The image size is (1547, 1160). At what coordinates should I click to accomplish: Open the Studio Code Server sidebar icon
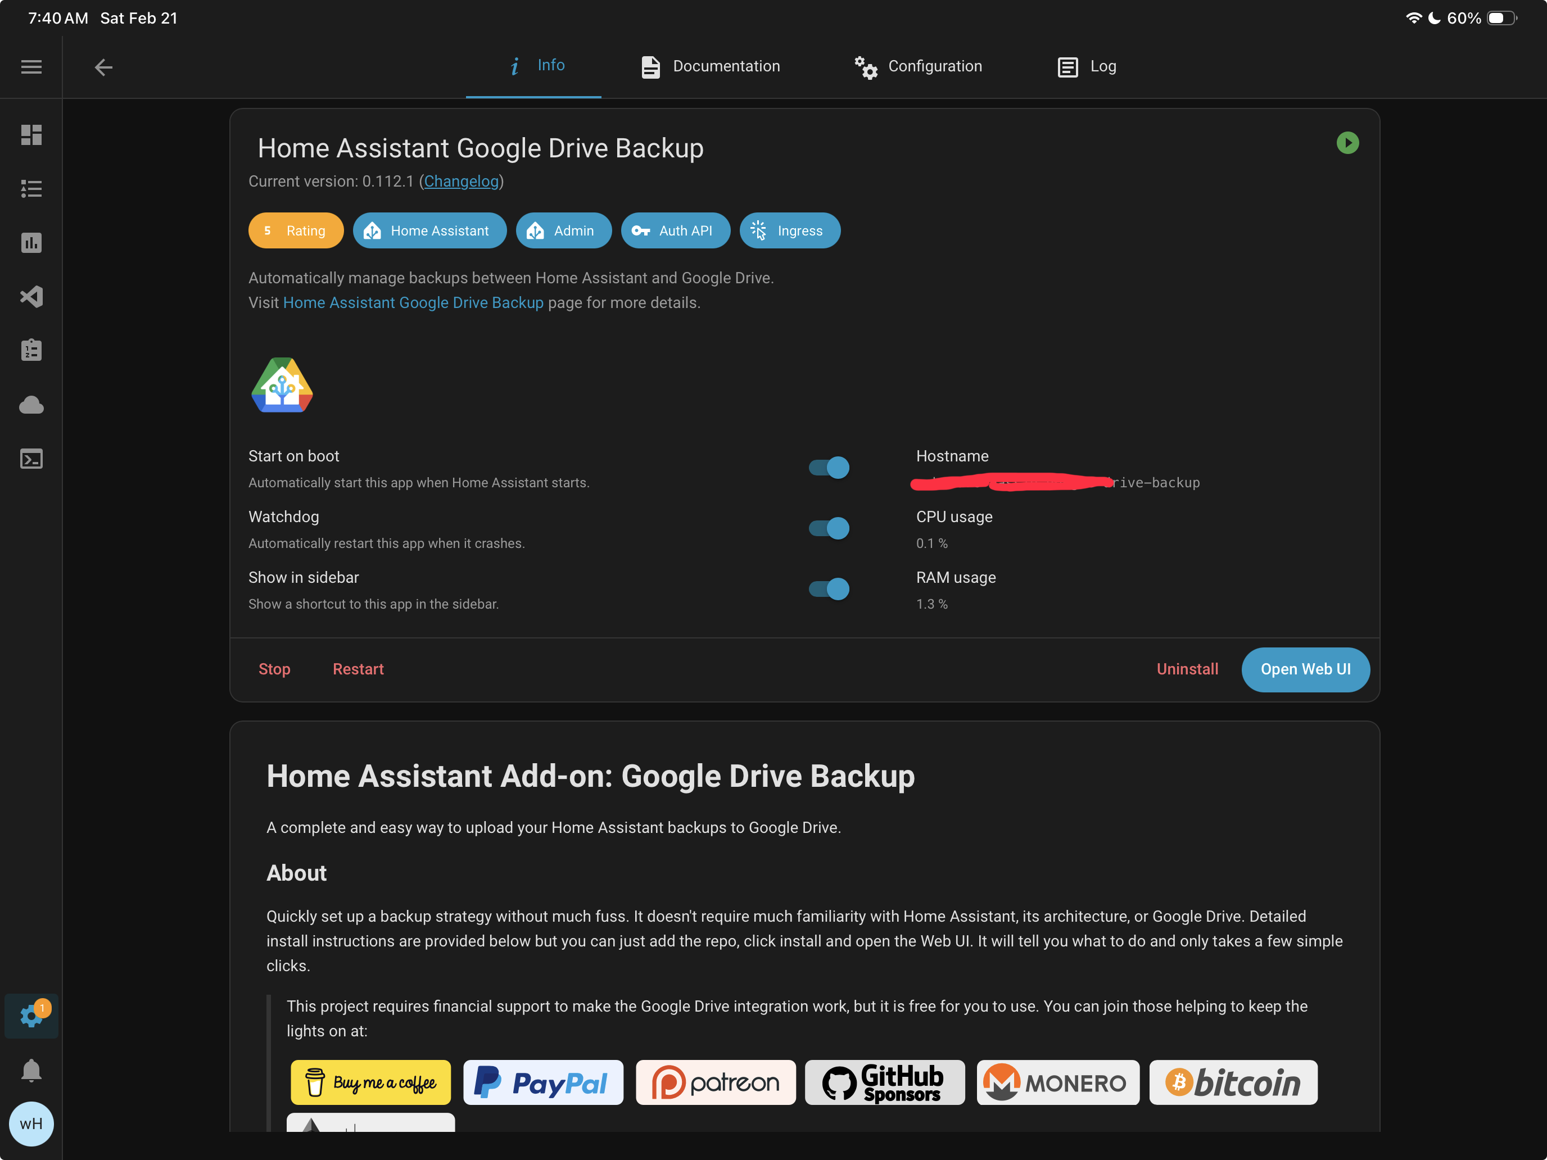(x=31, y=297)
